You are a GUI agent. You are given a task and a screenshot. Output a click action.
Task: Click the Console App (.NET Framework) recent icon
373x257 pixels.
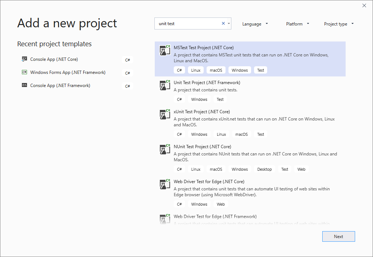pyautogui.click(x=24, y=86)
